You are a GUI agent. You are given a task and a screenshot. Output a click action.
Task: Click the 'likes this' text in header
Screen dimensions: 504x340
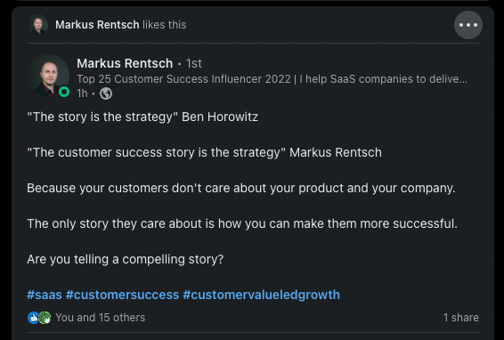pos(164,25)
